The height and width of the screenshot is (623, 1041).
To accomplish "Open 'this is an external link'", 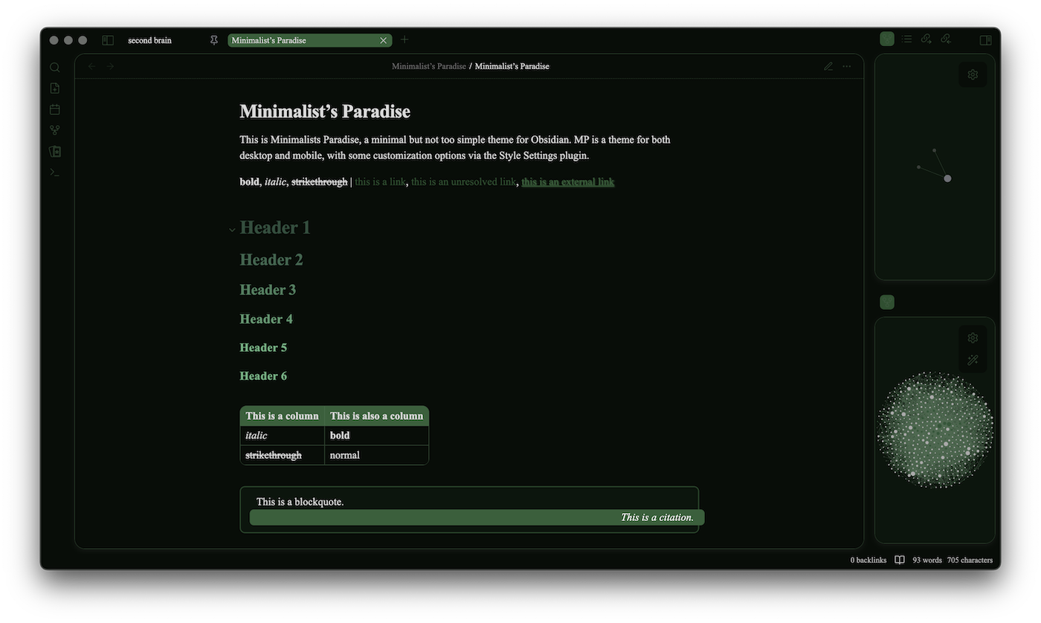I will pyautogui.click(x=568, y=181).
